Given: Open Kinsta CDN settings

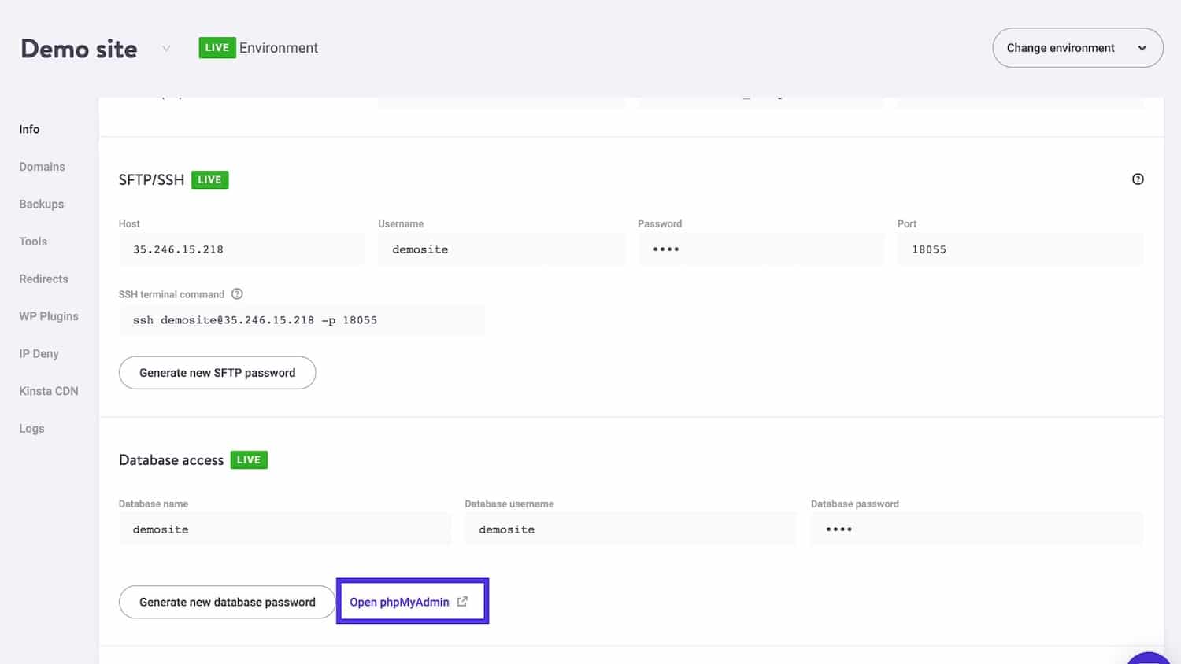Looking at the screenshot, I should (x=49, y=390).
